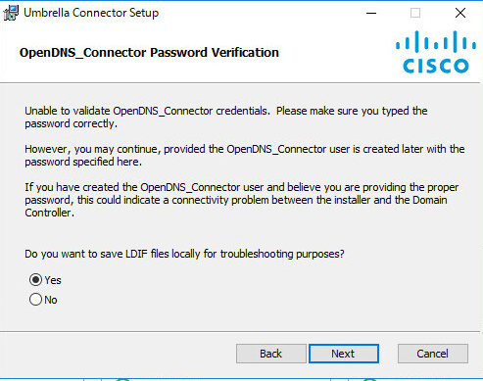Click the "OpenDNS_Connector Password Verification" heading
The height and width of the screenshot is (381, 483).
pos(149,53)
